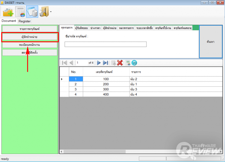Add a new record icon
The width and height of the screenshot is (225, 162).
point(113,63)
